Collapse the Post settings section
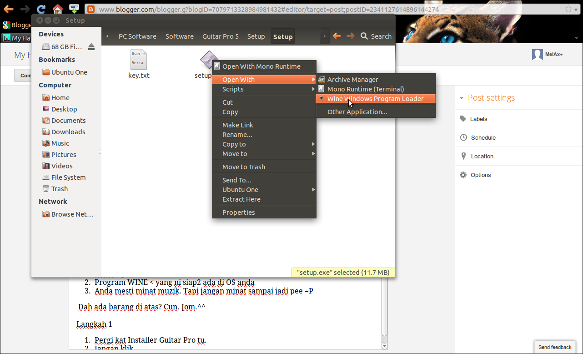 click(487, 98)
